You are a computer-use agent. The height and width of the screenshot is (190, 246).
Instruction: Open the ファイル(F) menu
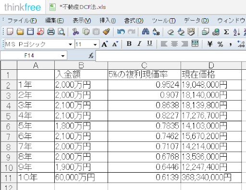click(x=22, y=21)
